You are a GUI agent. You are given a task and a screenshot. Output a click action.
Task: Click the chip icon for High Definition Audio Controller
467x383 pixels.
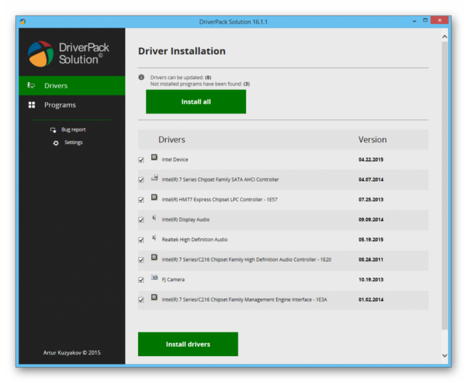point(154,257)
